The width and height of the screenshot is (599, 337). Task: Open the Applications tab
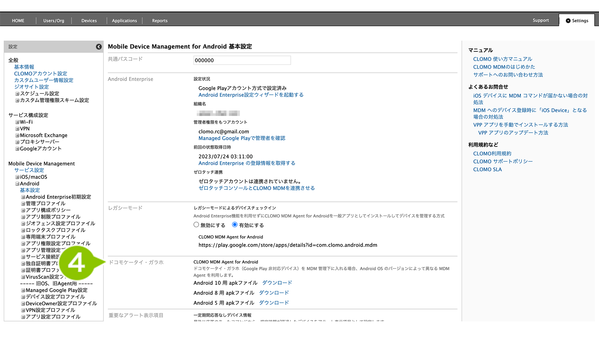tap(124, 21)
